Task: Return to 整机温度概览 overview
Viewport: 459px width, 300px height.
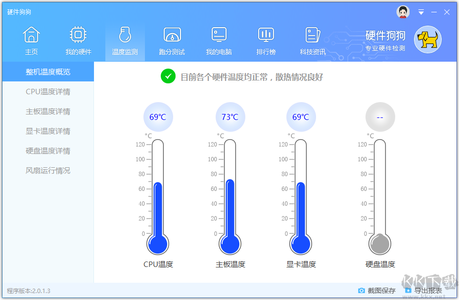Action: pyautogui.click(x=47, y=72)
